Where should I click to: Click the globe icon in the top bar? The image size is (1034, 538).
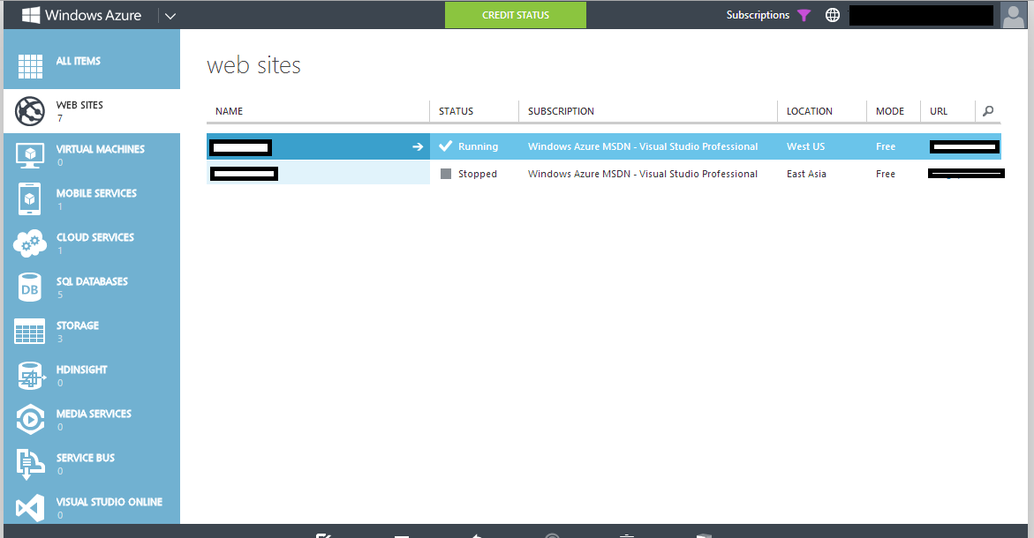[832, 15]
